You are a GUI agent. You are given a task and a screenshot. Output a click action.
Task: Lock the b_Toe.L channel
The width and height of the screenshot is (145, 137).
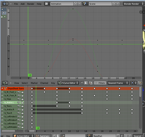(22, 106)
